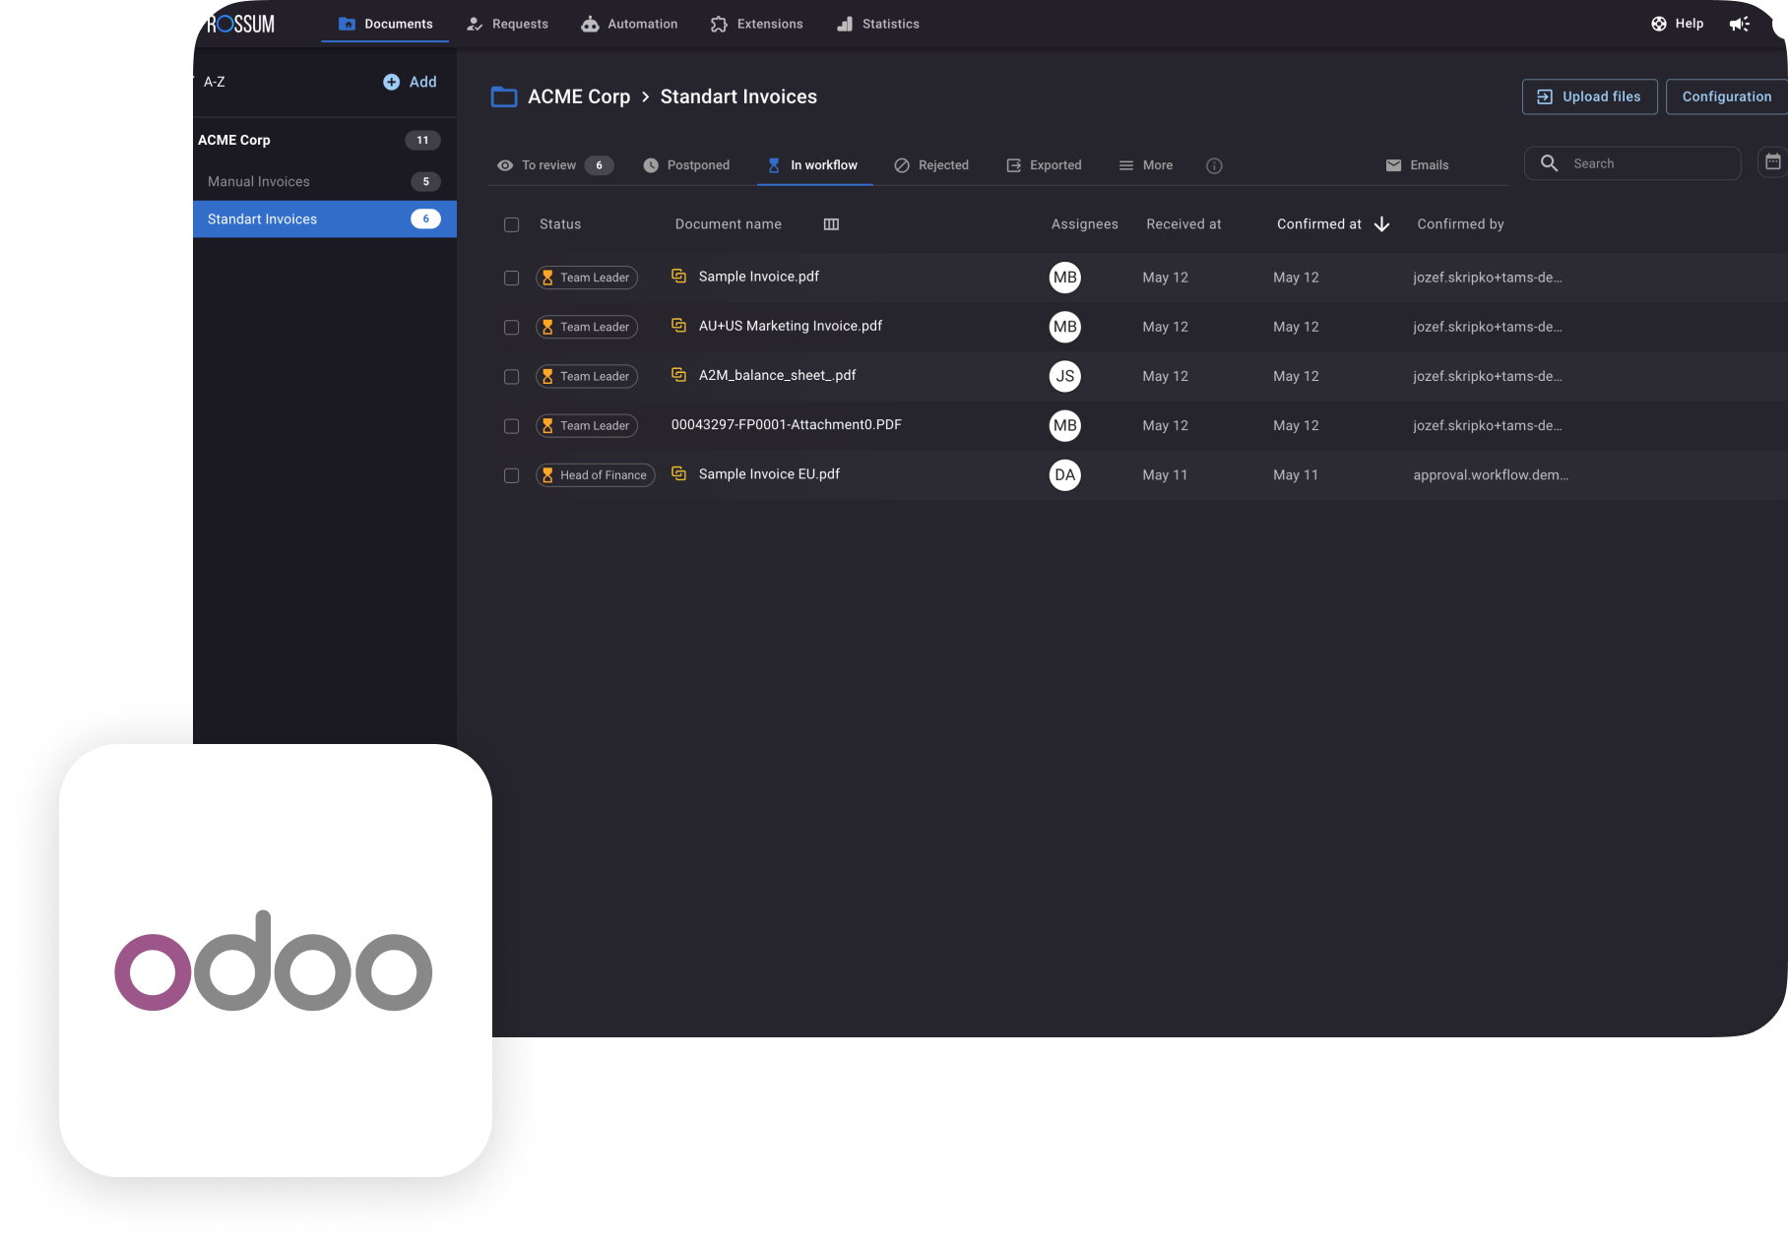Toggle sort direction on Confirmed at column
The width and height of the screenshot is (1788, 1244).
click(x=1382, y=224)
